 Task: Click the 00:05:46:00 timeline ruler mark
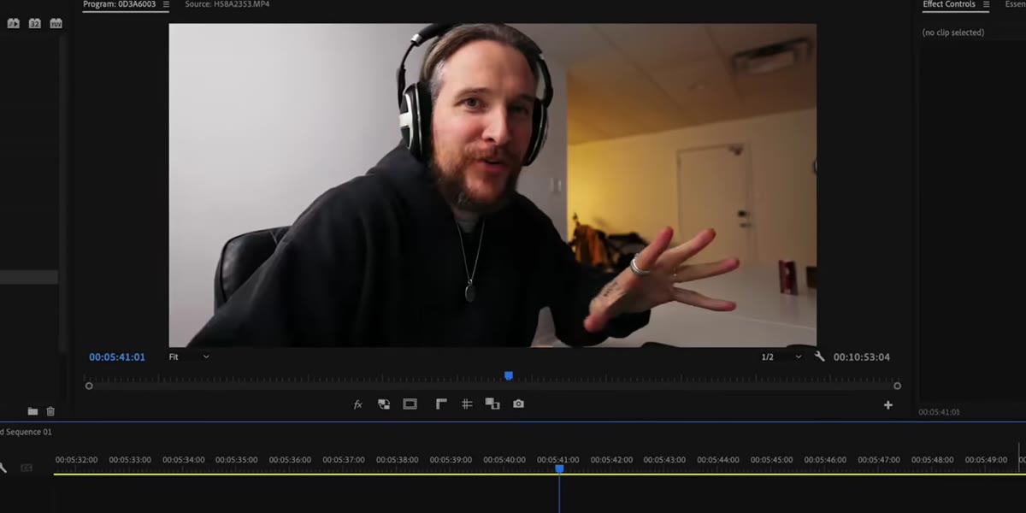tap(825, 460)
